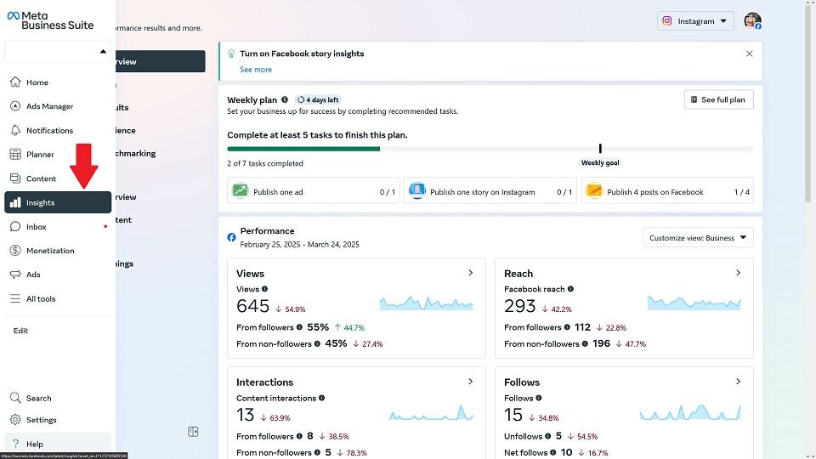Toggle the sidebar collapse panel icon
Image resolution: width=816 pixels, height=459 pixels.
(193, 432)
